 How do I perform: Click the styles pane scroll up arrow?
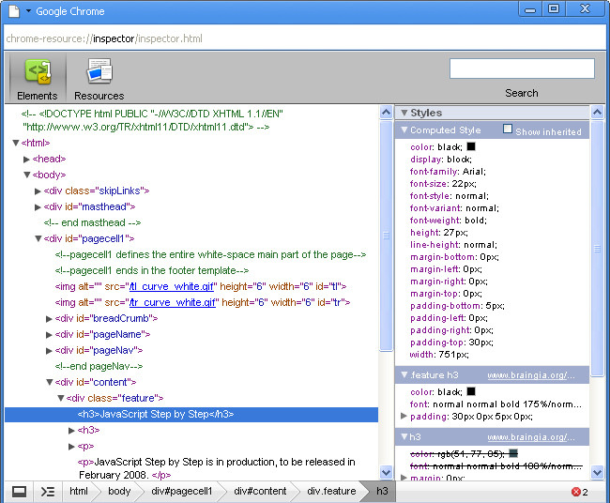[597, 113]
